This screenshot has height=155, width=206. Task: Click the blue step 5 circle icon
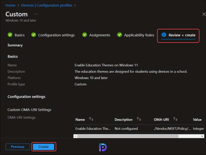[164, 35]
